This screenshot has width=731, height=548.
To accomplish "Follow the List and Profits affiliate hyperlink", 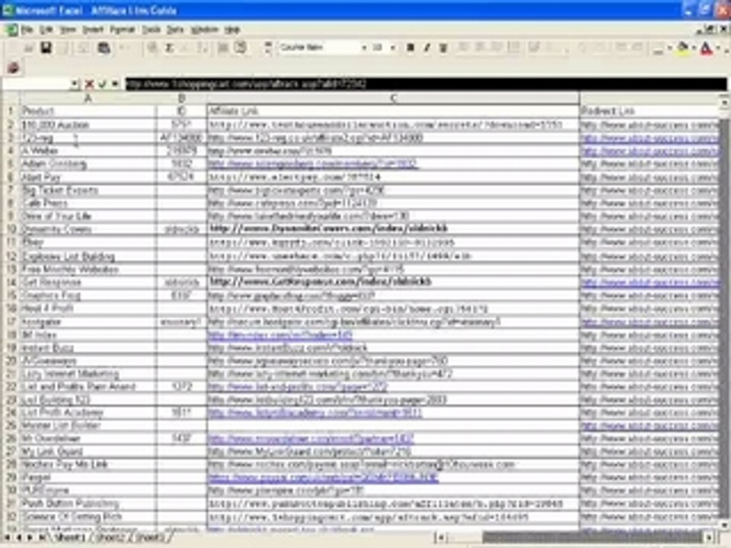I will pyautogui.click(x=298, y=387).
